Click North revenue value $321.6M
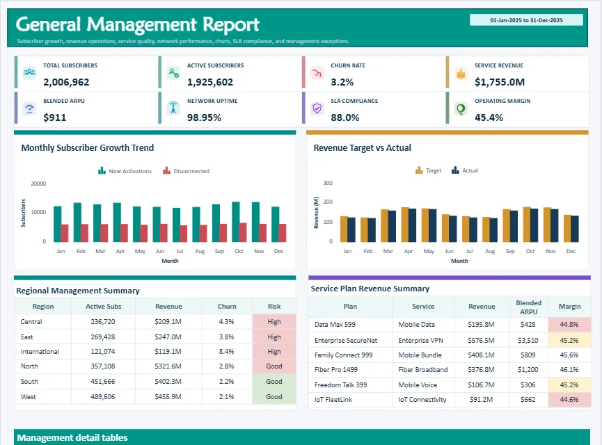The width and height of the screenshot is (602, 445). [168, 366]
